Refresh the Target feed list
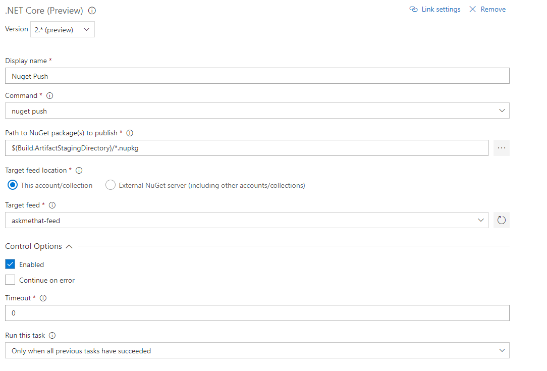 tap(501, 220)
